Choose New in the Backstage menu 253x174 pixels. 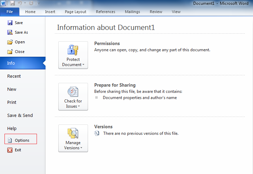click(x=12, y=89)
